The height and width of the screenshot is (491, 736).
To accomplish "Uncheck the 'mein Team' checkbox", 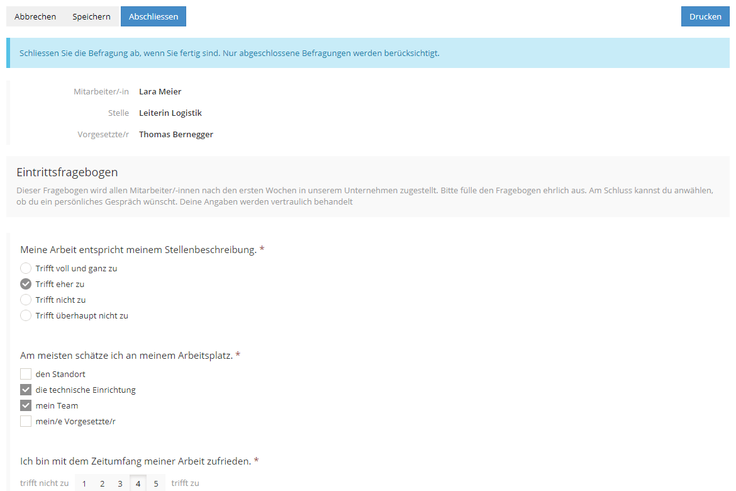I will coord(26,405).
